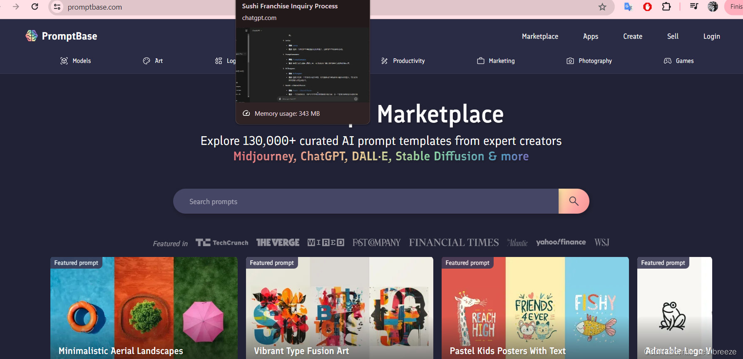Open Vibrant Type Fusion Art prompt card

point(340,308)
